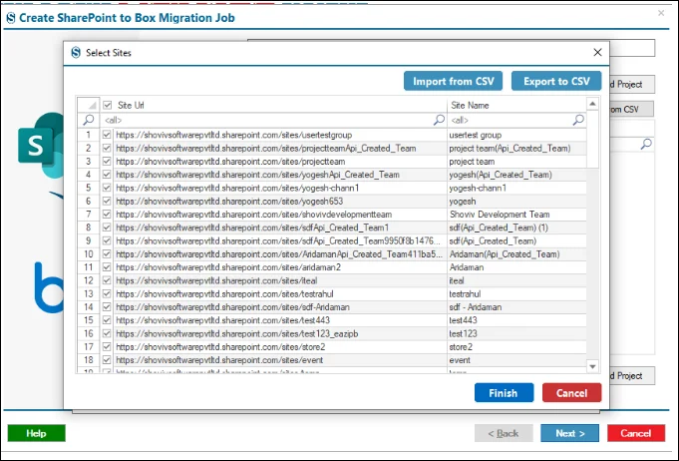Click the search icon in background window field

[646, 144]
